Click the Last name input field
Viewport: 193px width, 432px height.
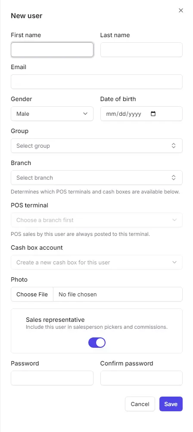[x=141, y=50]
